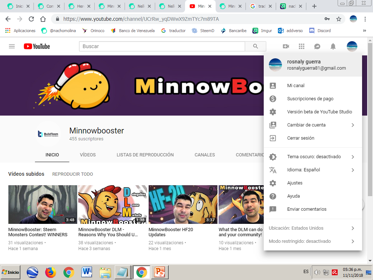Image resolution: width=373 pixels, height=280 pixels.
Task: Open the SteemD bookmark
Action: (x=203, y=31)
